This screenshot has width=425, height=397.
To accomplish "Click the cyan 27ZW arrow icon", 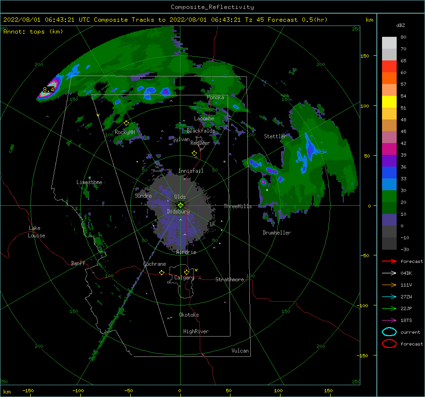I will [x=389, y=296].
